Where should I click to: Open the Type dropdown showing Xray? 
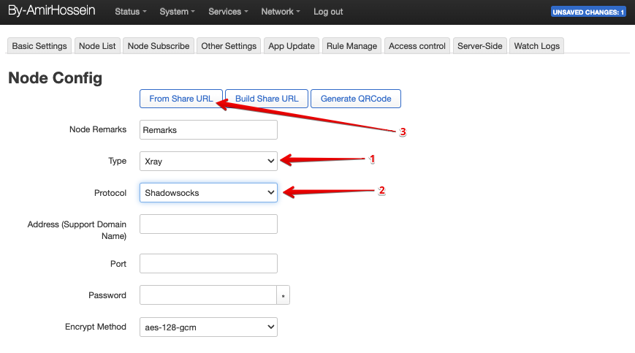(x=208, y=161)
